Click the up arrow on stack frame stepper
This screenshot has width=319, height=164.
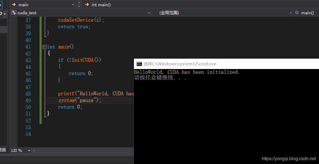click(79, 3)
